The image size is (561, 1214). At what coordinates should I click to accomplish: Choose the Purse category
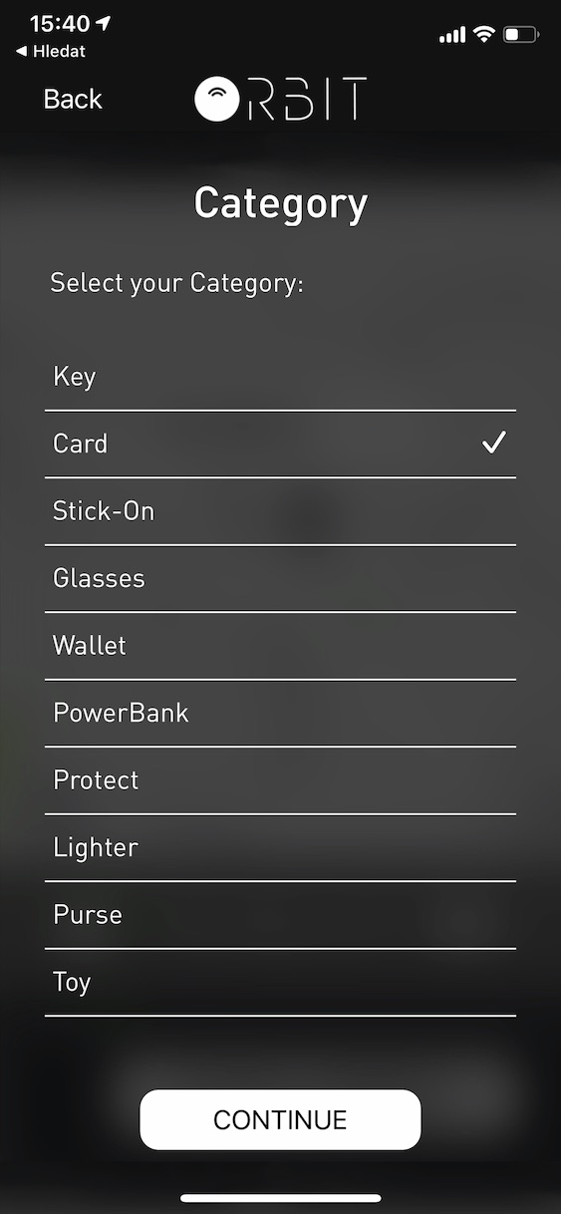[280, 915]
